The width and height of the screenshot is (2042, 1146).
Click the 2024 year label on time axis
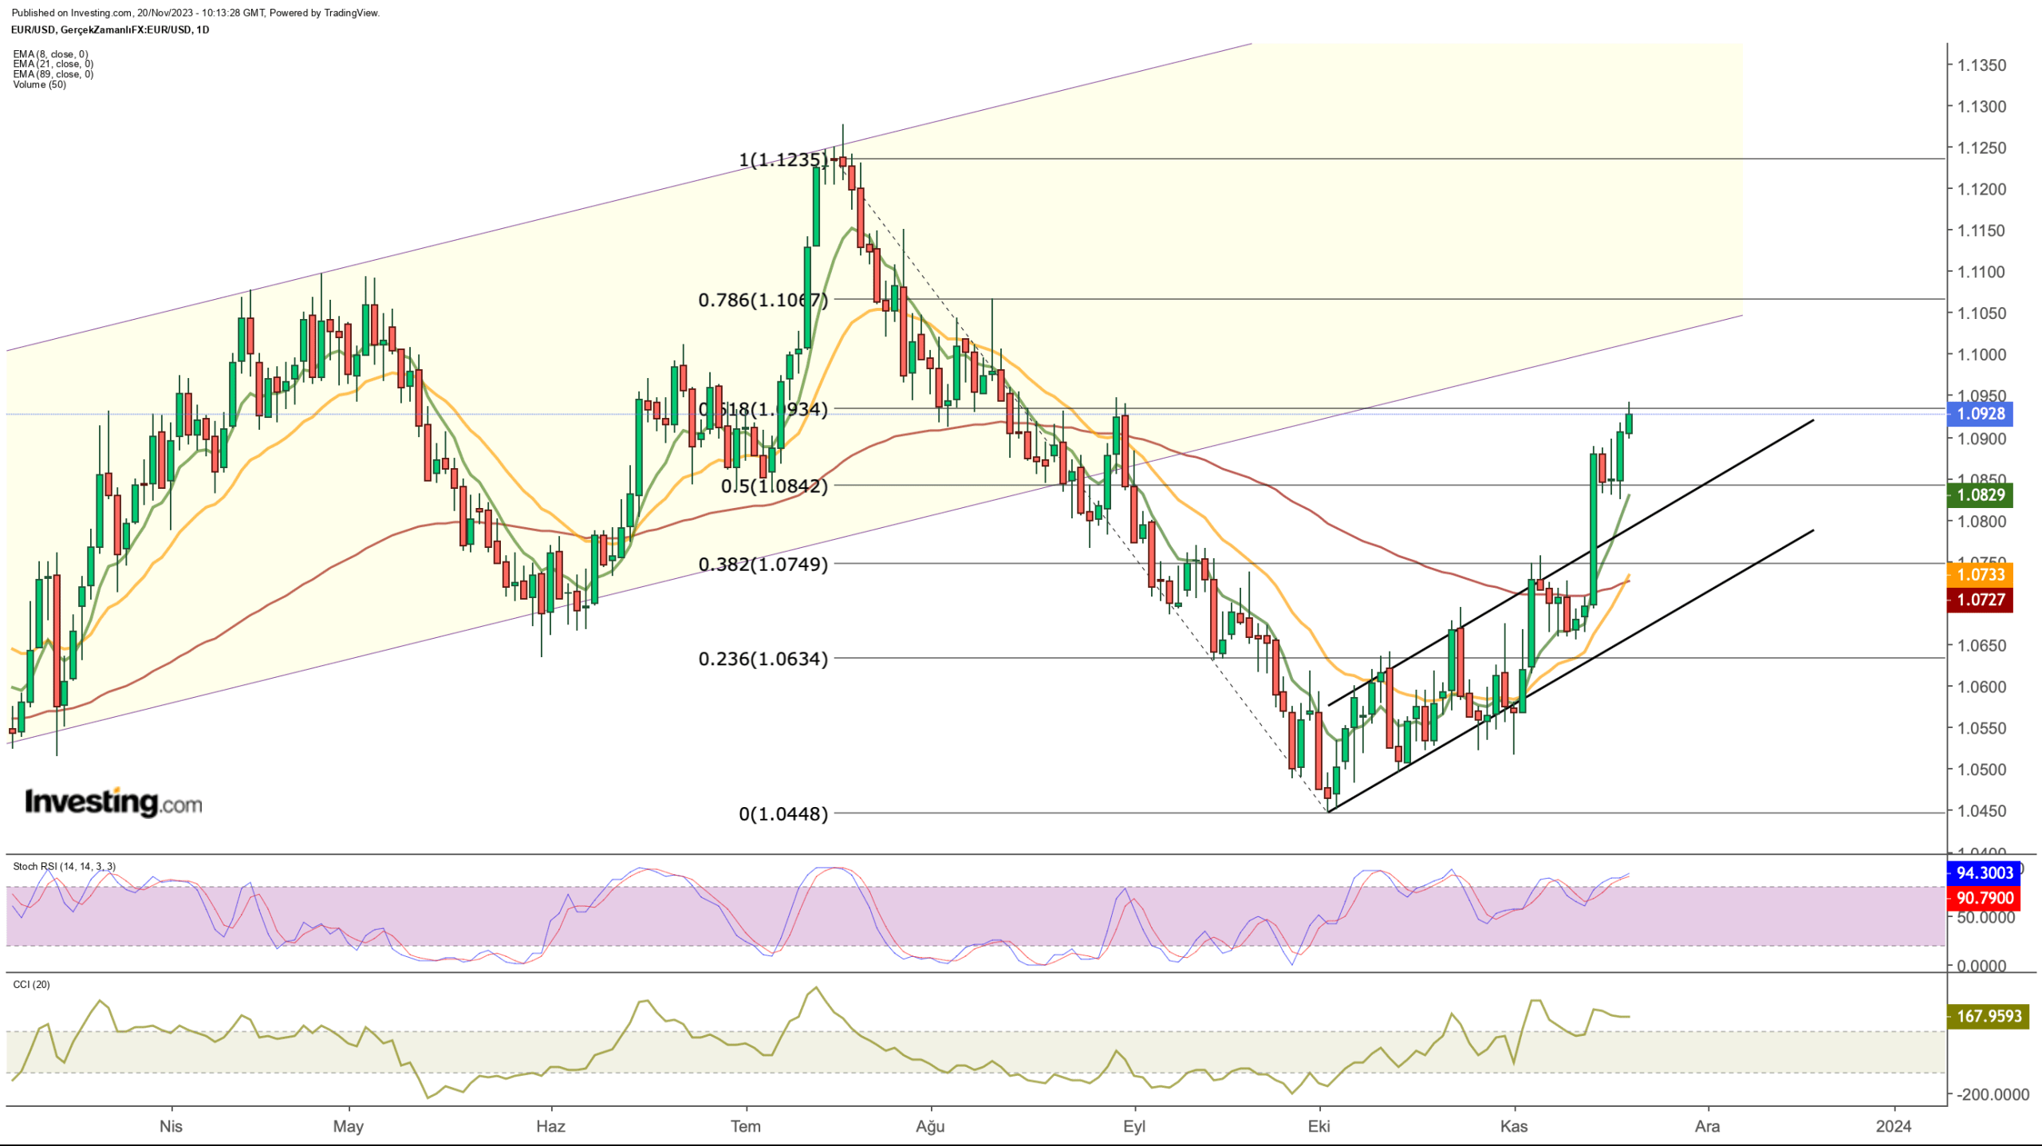pyautogui.click(x=1894, y=1126)
